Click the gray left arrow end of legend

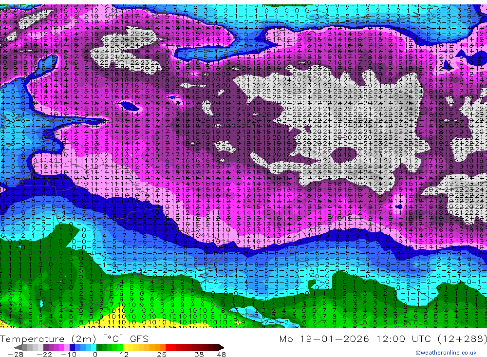coord(18,347)
